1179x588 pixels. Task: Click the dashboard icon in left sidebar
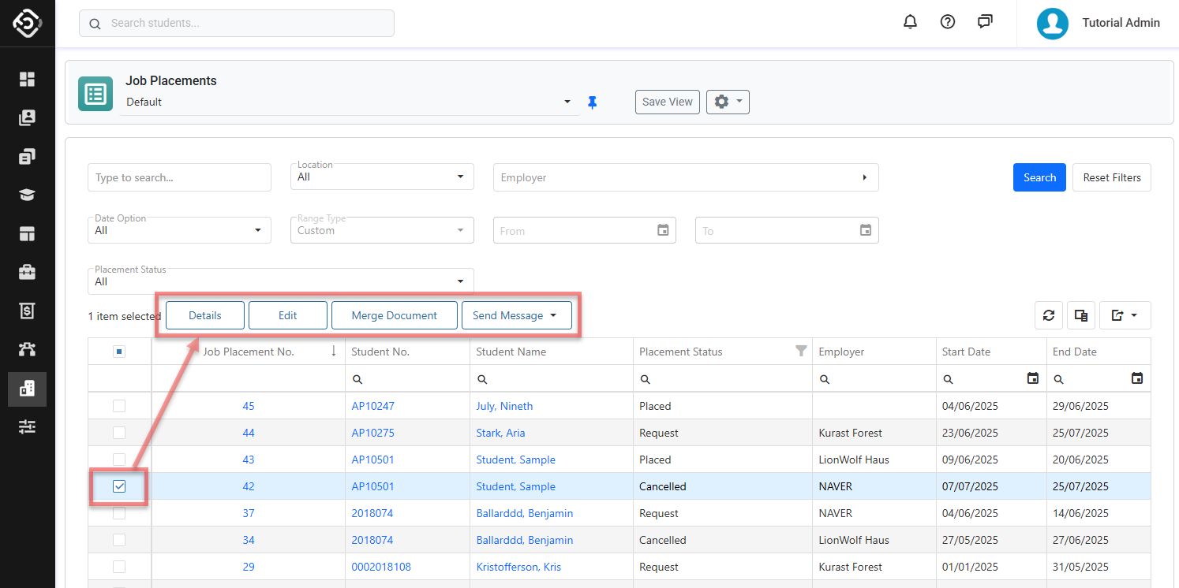coord(28,79)
